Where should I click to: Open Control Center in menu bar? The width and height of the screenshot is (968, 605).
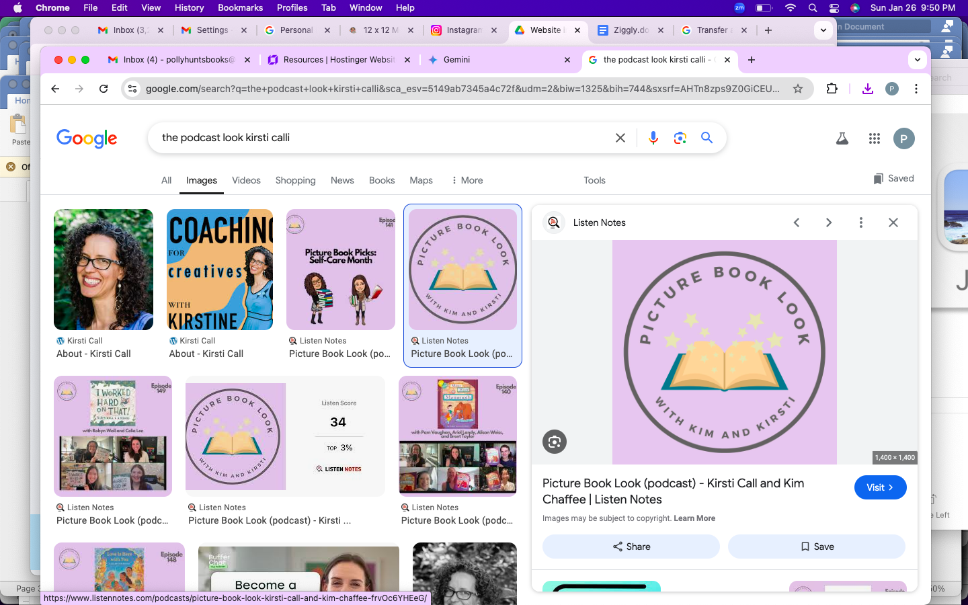[x=834, y=8]
